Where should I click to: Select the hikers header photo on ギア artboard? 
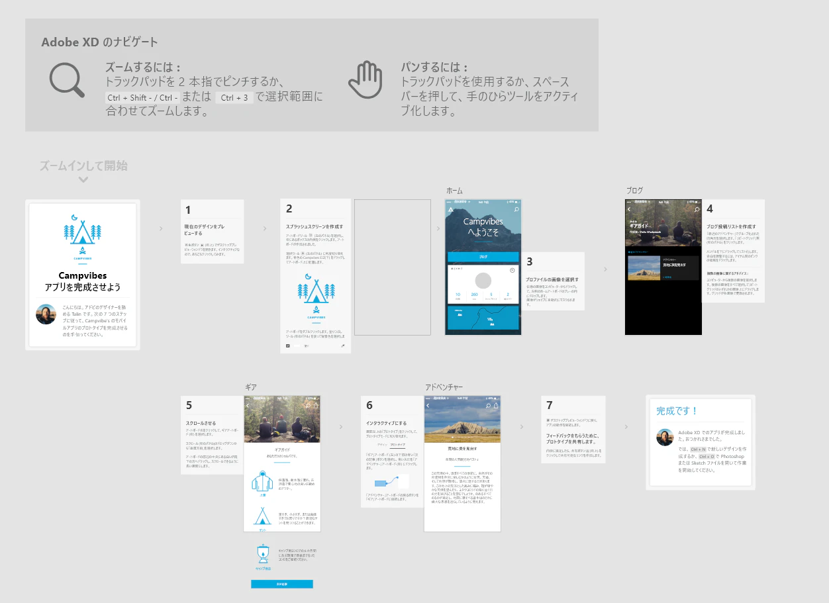[282, 420]
